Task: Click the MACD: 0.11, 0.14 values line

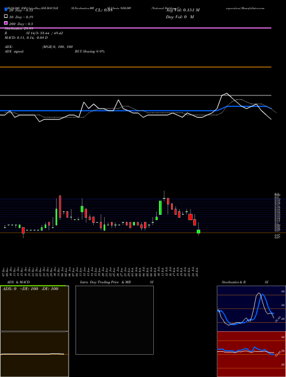Action: click(26, 38)
